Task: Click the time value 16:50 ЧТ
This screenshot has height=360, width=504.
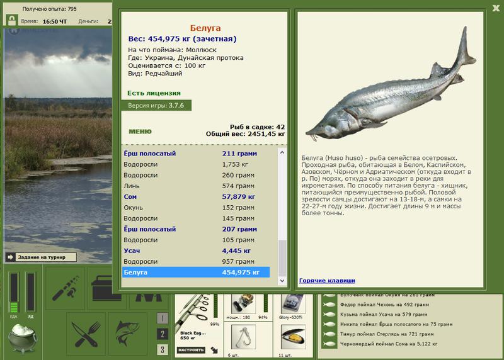Action: (x=55, y=21)
